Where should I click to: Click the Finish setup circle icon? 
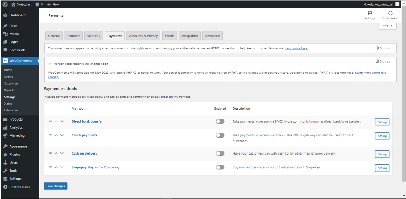pos(390,13)
